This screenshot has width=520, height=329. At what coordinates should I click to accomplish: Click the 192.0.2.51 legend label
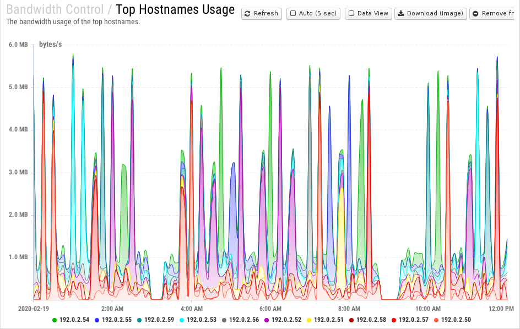329,320
